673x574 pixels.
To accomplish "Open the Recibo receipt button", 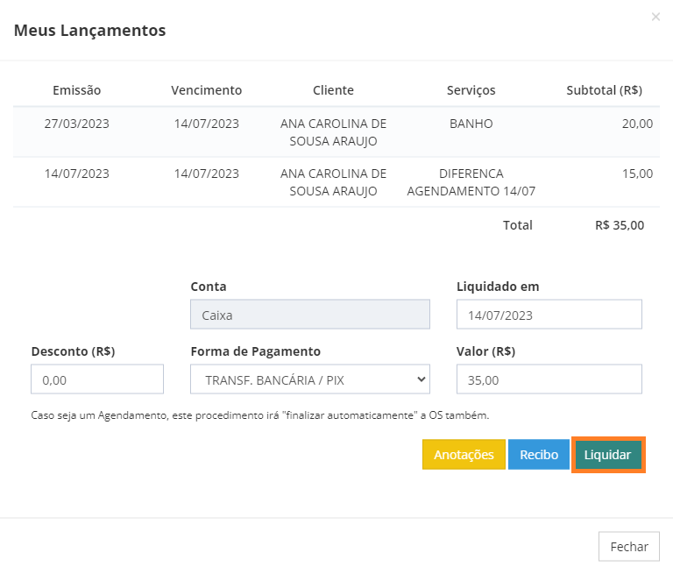I will pyautogui.click(x=539, y=455).
